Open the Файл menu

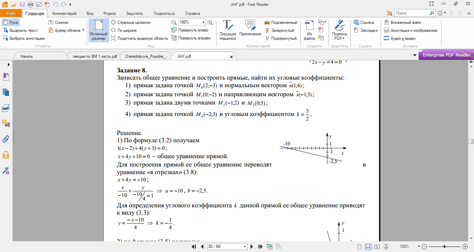[x=11, y=13]
